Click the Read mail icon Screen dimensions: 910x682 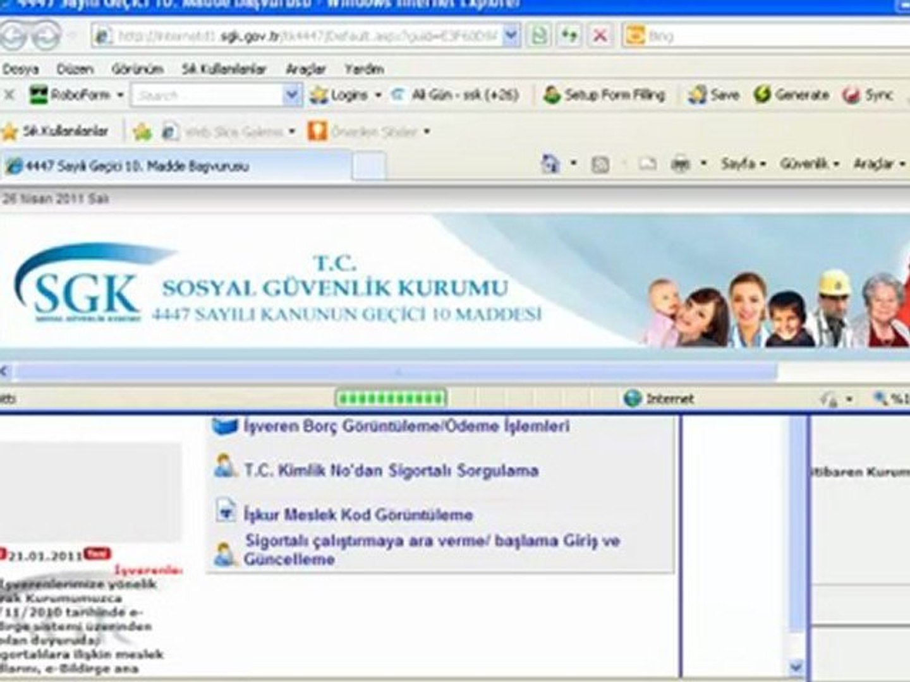(x=647, y=165)
